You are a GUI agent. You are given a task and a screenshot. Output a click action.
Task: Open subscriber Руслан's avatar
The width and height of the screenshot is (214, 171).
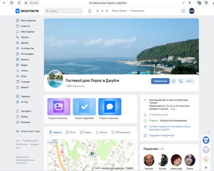163,160
